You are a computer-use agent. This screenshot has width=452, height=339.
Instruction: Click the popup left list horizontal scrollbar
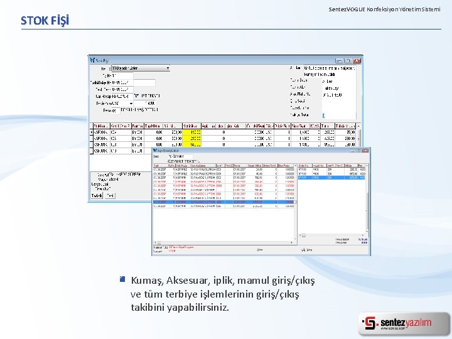click(x=223, y=243)
